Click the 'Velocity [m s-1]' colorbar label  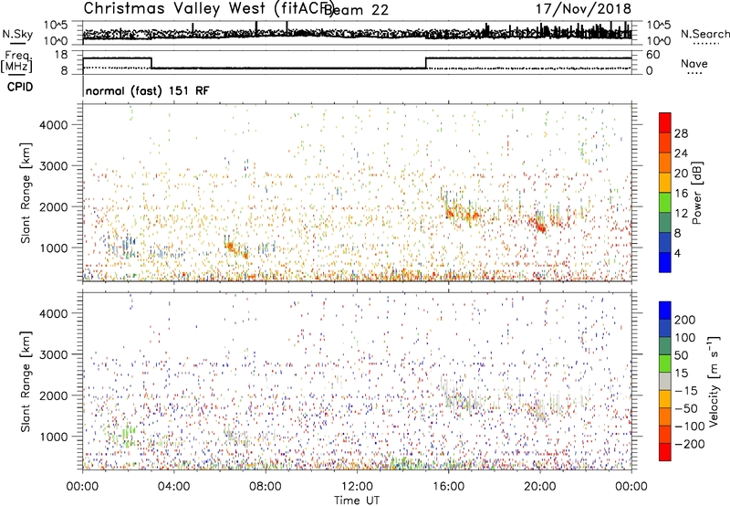pyautogui.click(x=714, y=381)
